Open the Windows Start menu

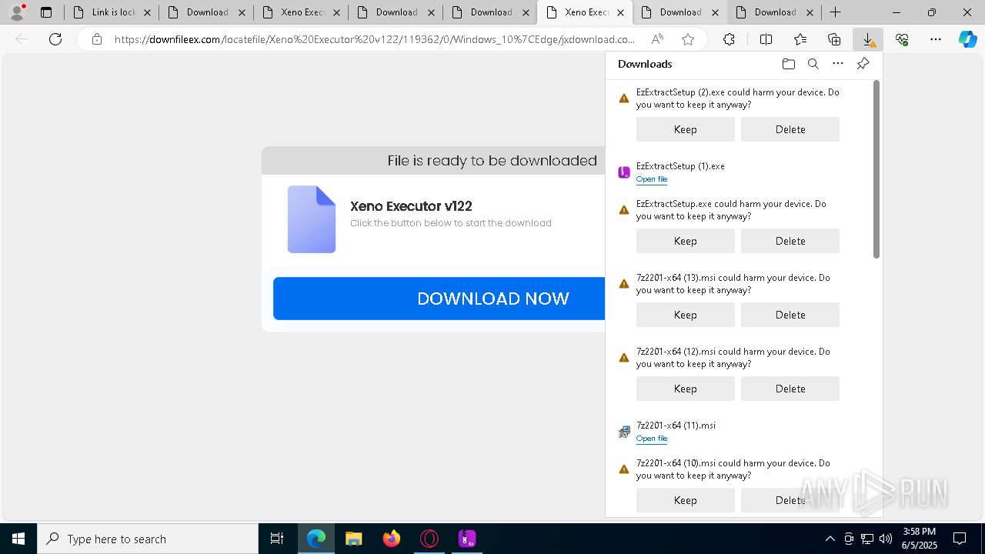pos(18,539)
